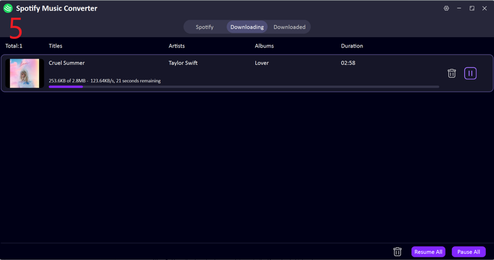
Task: Pause the Cruel Summer download
Action: (471, 73)
